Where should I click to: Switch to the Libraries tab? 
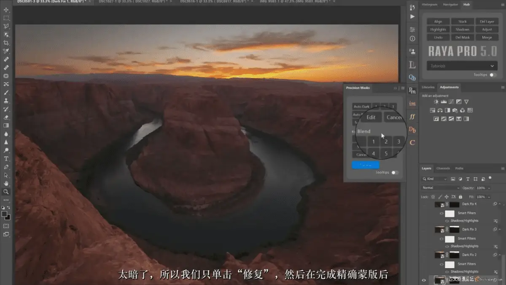428,87
